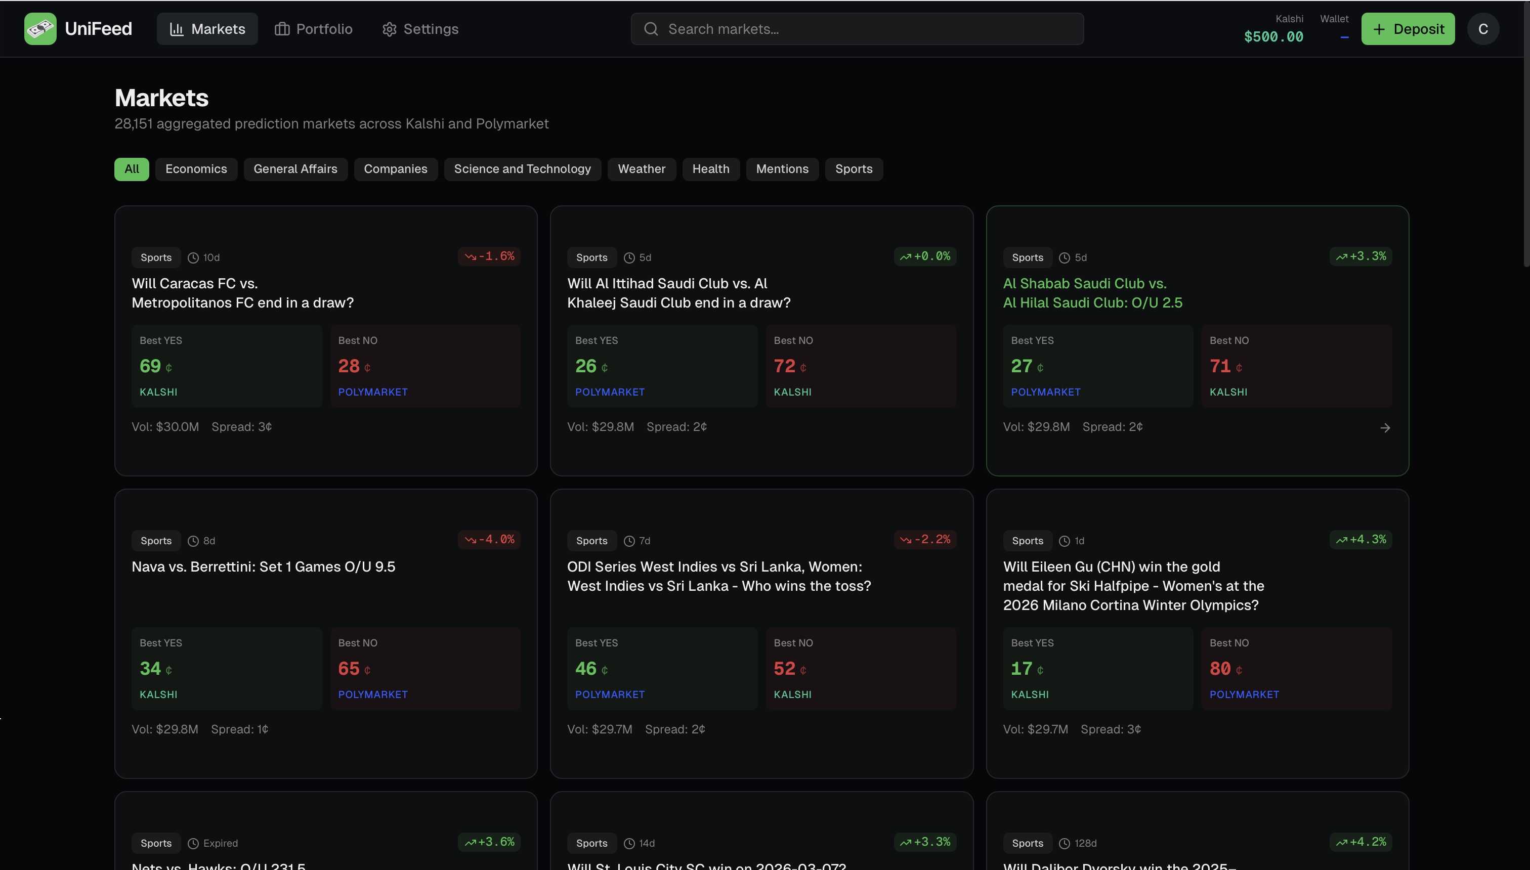Select the All category chip
The width and height of the screenshot is (1530, 870).
pos(132,169)
